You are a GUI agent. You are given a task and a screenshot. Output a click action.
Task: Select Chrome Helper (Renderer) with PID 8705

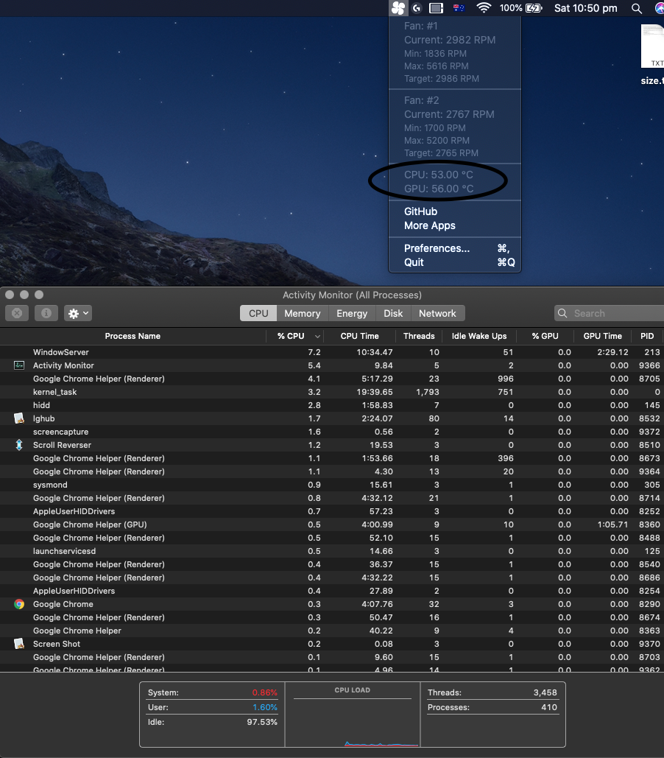click(x=332, y=379)
